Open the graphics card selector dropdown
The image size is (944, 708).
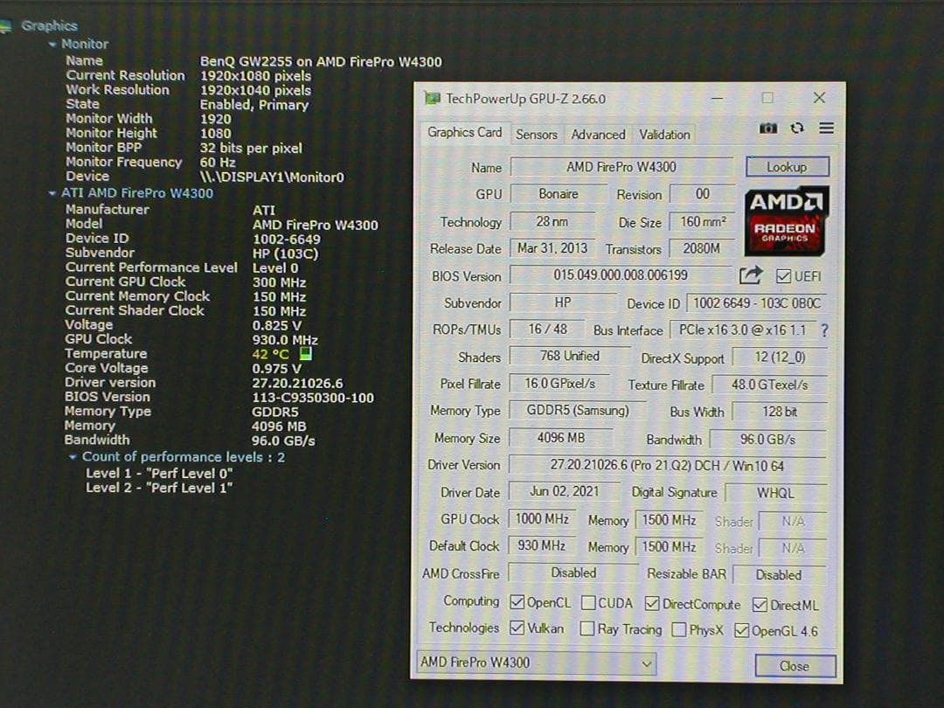tap(646, 663)
